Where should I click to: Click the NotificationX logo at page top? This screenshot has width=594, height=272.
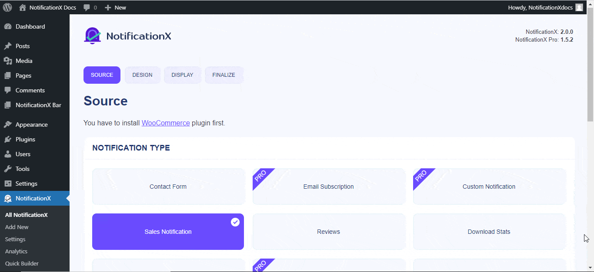pyautogui.click(x=127, y=36)
